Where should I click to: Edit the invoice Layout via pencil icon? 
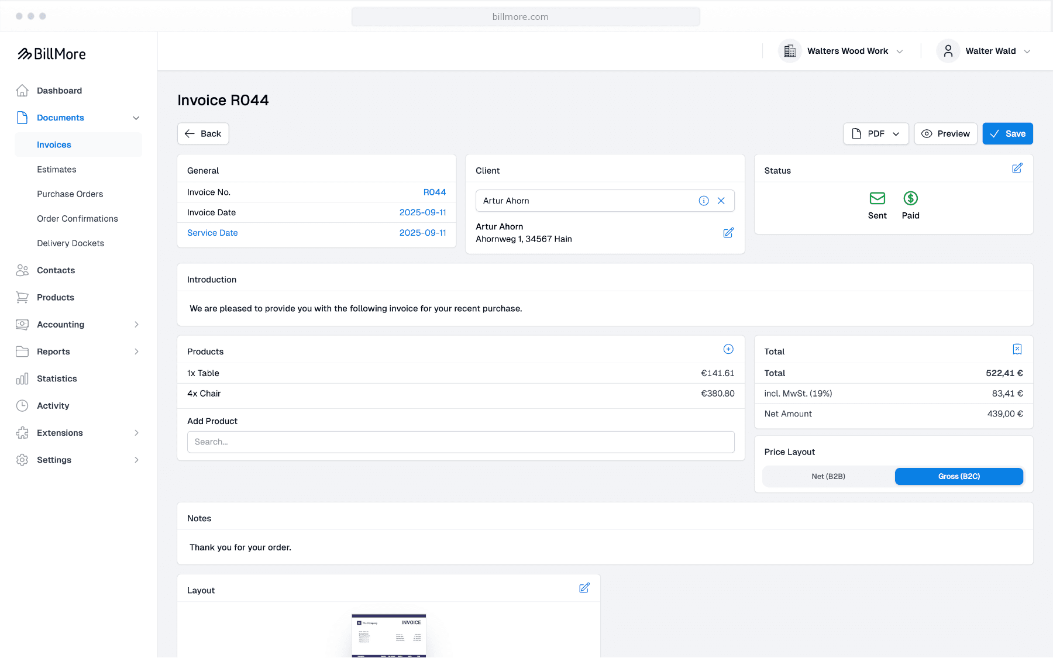[584, 588]
